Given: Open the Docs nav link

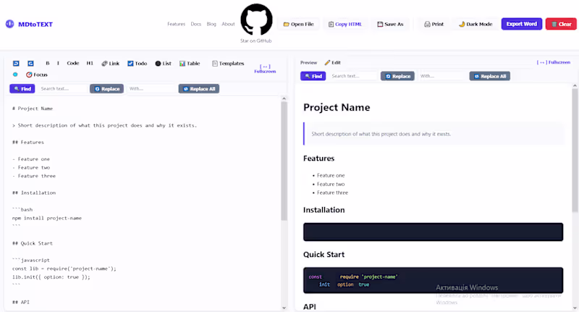Looking at the screenshot, I should 195,24.
